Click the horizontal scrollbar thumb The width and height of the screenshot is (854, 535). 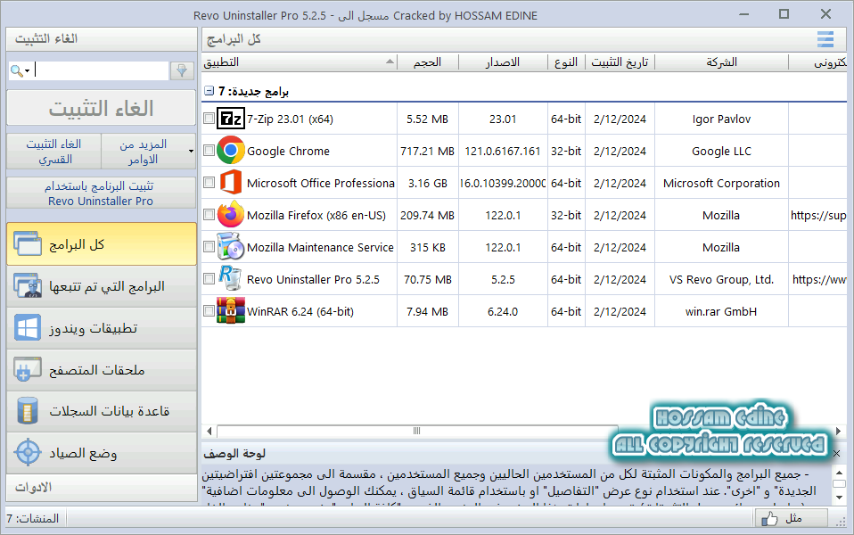click(x=417, y=431)
